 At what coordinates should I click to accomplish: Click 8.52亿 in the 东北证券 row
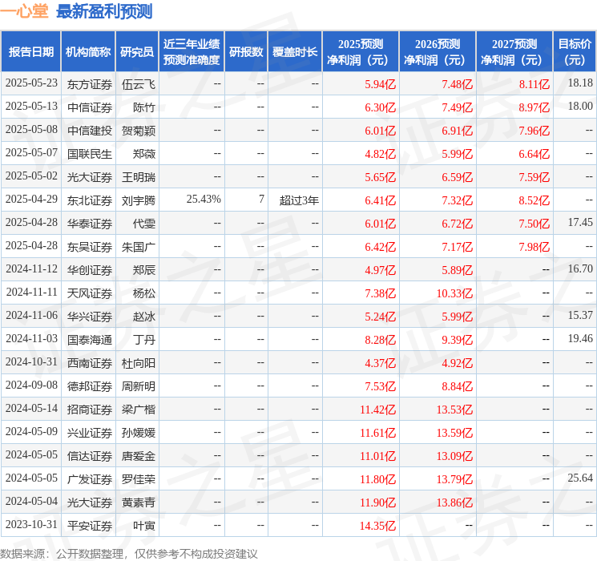(x=534, y=200)
